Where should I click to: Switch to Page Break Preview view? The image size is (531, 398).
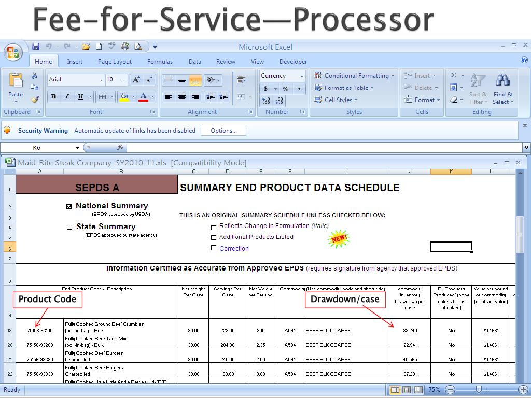click(x=418, y=390)
